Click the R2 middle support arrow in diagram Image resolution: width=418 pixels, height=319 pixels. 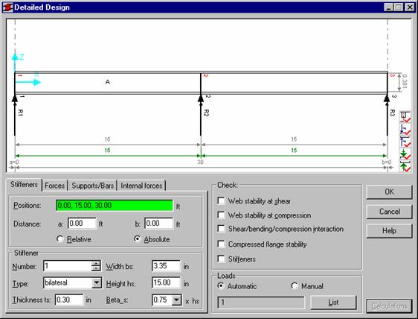(x=201, y=115)
